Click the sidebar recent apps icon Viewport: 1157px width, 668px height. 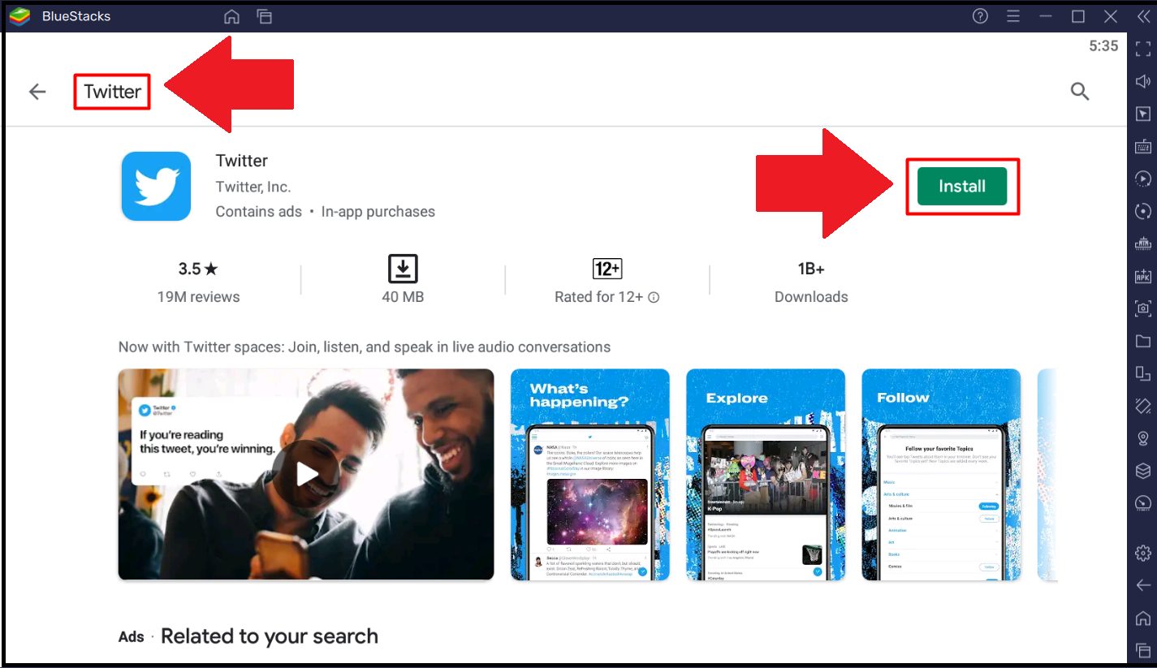point(1143,650)
